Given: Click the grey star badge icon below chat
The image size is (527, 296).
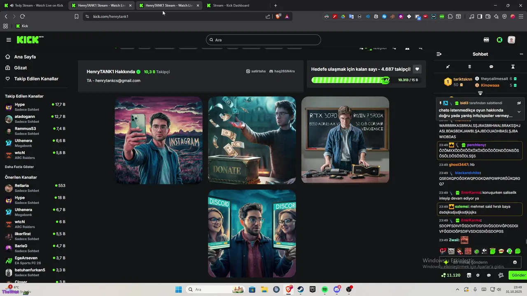Looking at the screenshot, I should 501,275.
